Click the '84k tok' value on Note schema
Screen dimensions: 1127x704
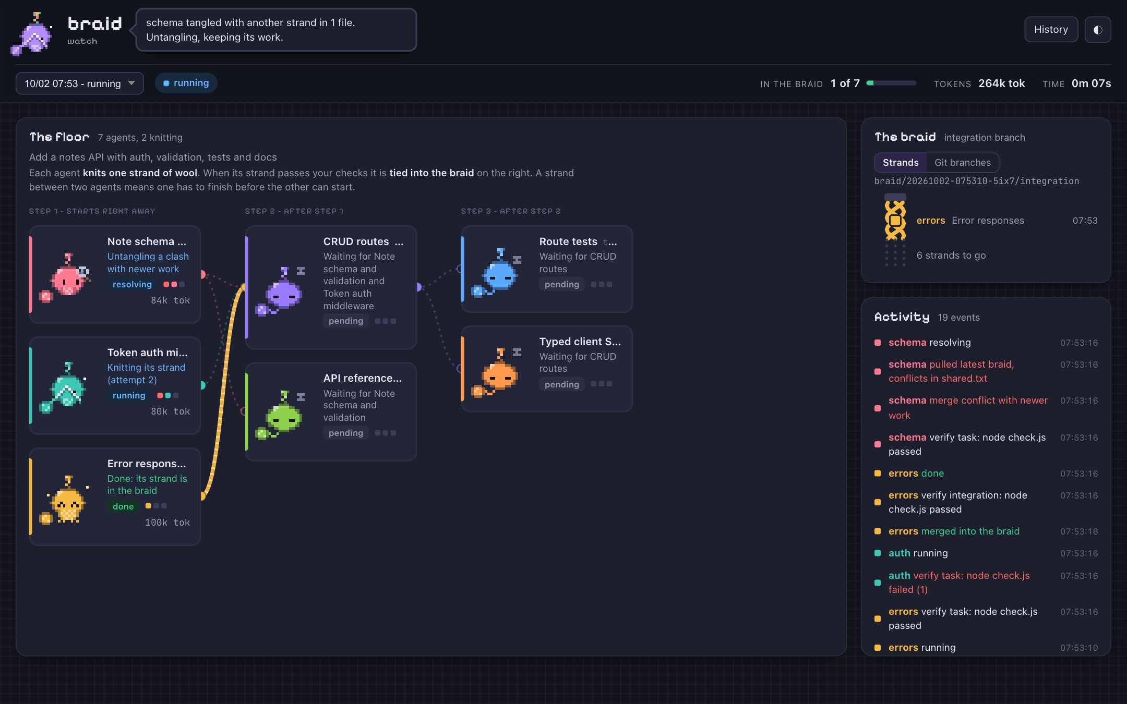tap(170, 300)
